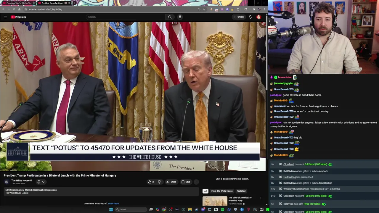Close the 'President Trump Participates' tab
379x213 pixels.
coord(69,3)
